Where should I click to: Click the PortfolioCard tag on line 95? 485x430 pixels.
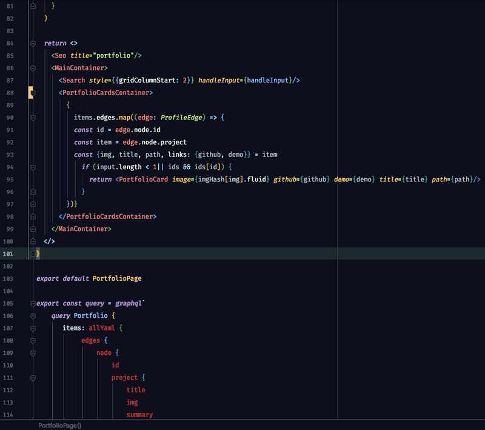(x=144, y=180)
